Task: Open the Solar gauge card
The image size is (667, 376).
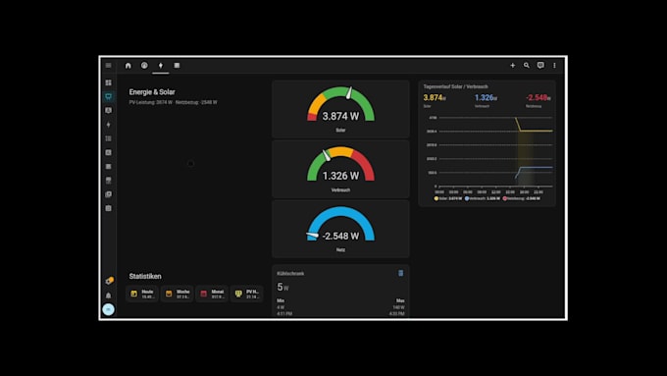Action: click(340, 109)
